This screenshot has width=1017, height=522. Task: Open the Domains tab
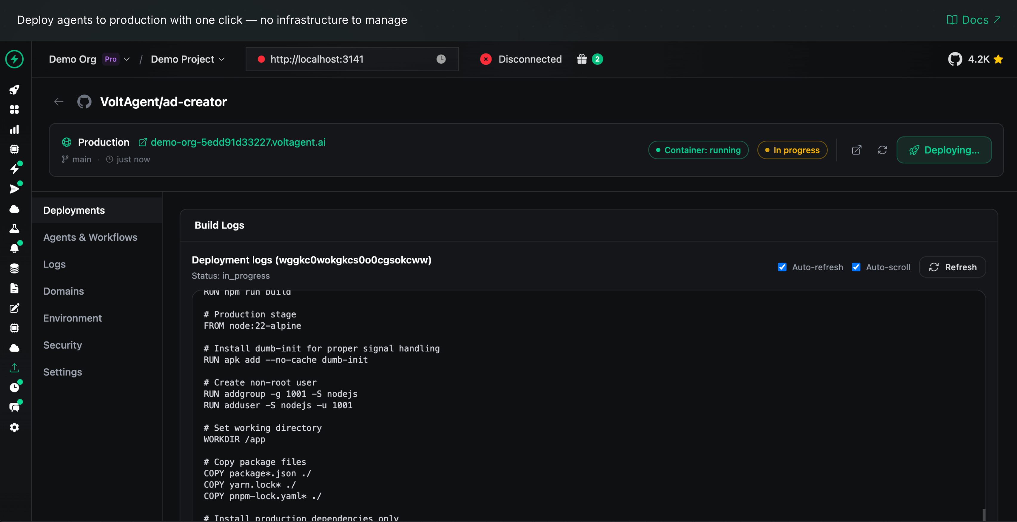pyautogui.click(x=63, y=291)
